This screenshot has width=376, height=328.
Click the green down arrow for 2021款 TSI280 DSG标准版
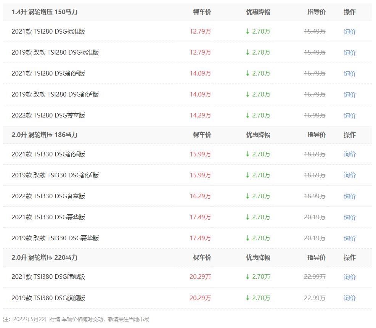pyautogui.click(x=248, y=31)
